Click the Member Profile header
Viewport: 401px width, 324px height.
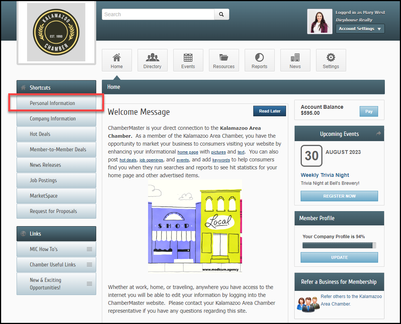339,218
